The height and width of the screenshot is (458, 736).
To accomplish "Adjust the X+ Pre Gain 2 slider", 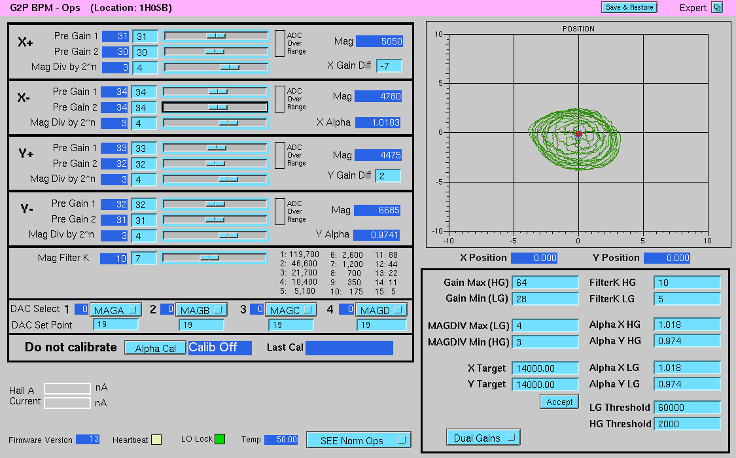I will 217,52.
